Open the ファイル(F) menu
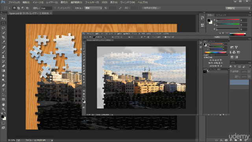Screen dimensions: 252x142 pyautogui.click(x=14, y=2)
